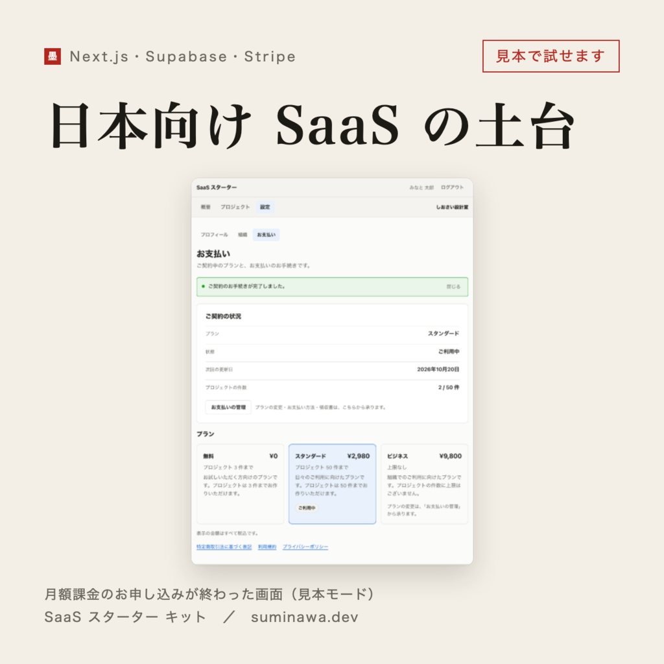The height and width of the screenshot is (664, 664).
Task: Select the お支払い sub-tab
Action: pos(267,235)
